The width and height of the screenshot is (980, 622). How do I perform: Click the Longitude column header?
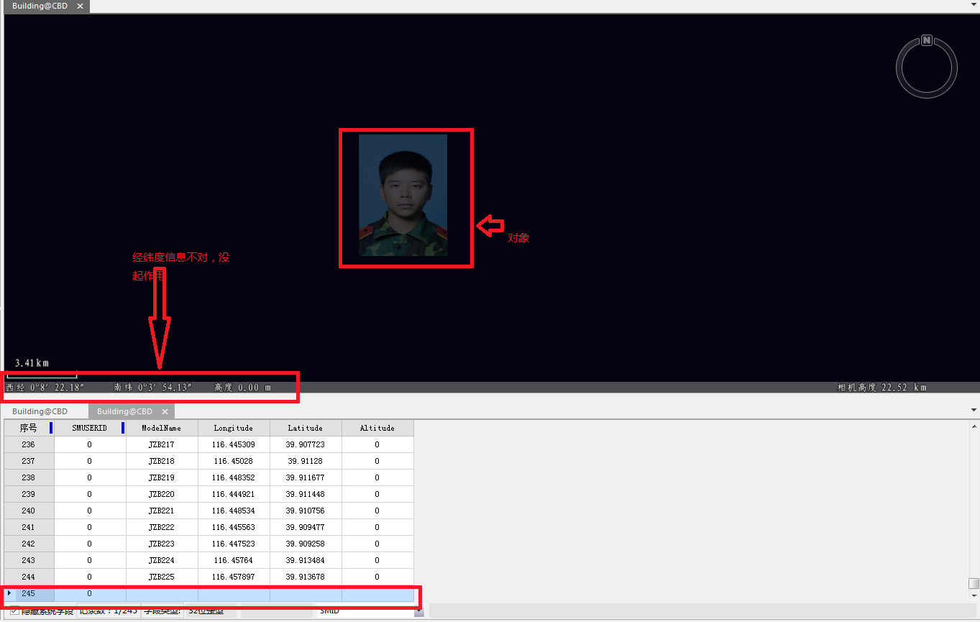[x=234, y=428]
